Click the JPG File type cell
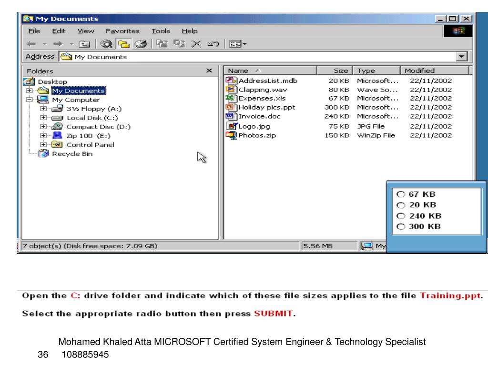Image resolution: width=488 pixels, height=366 pixels. click(371, 126)
